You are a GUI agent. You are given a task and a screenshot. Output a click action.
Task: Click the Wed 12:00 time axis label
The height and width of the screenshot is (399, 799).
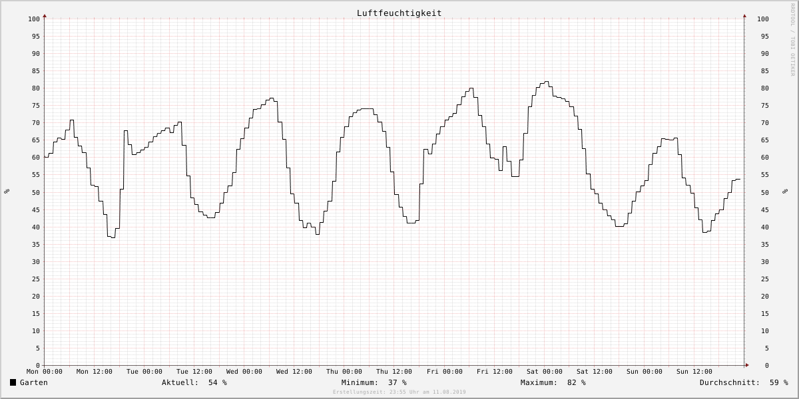click(294, 372)
